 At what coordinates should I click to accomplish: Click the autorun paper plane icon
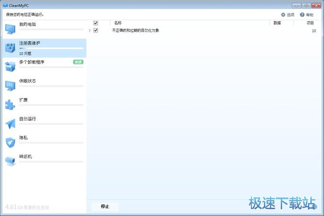[x=10, y=124]
